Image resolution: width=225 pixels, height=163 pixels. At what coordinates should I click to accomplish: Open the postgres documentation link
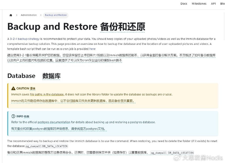pos(54,122)
